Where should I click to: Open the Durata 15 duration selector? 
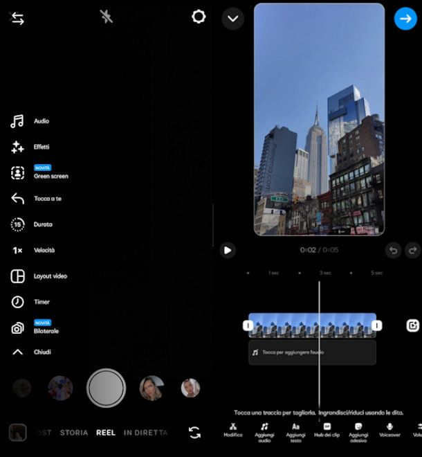coord(18,224)
